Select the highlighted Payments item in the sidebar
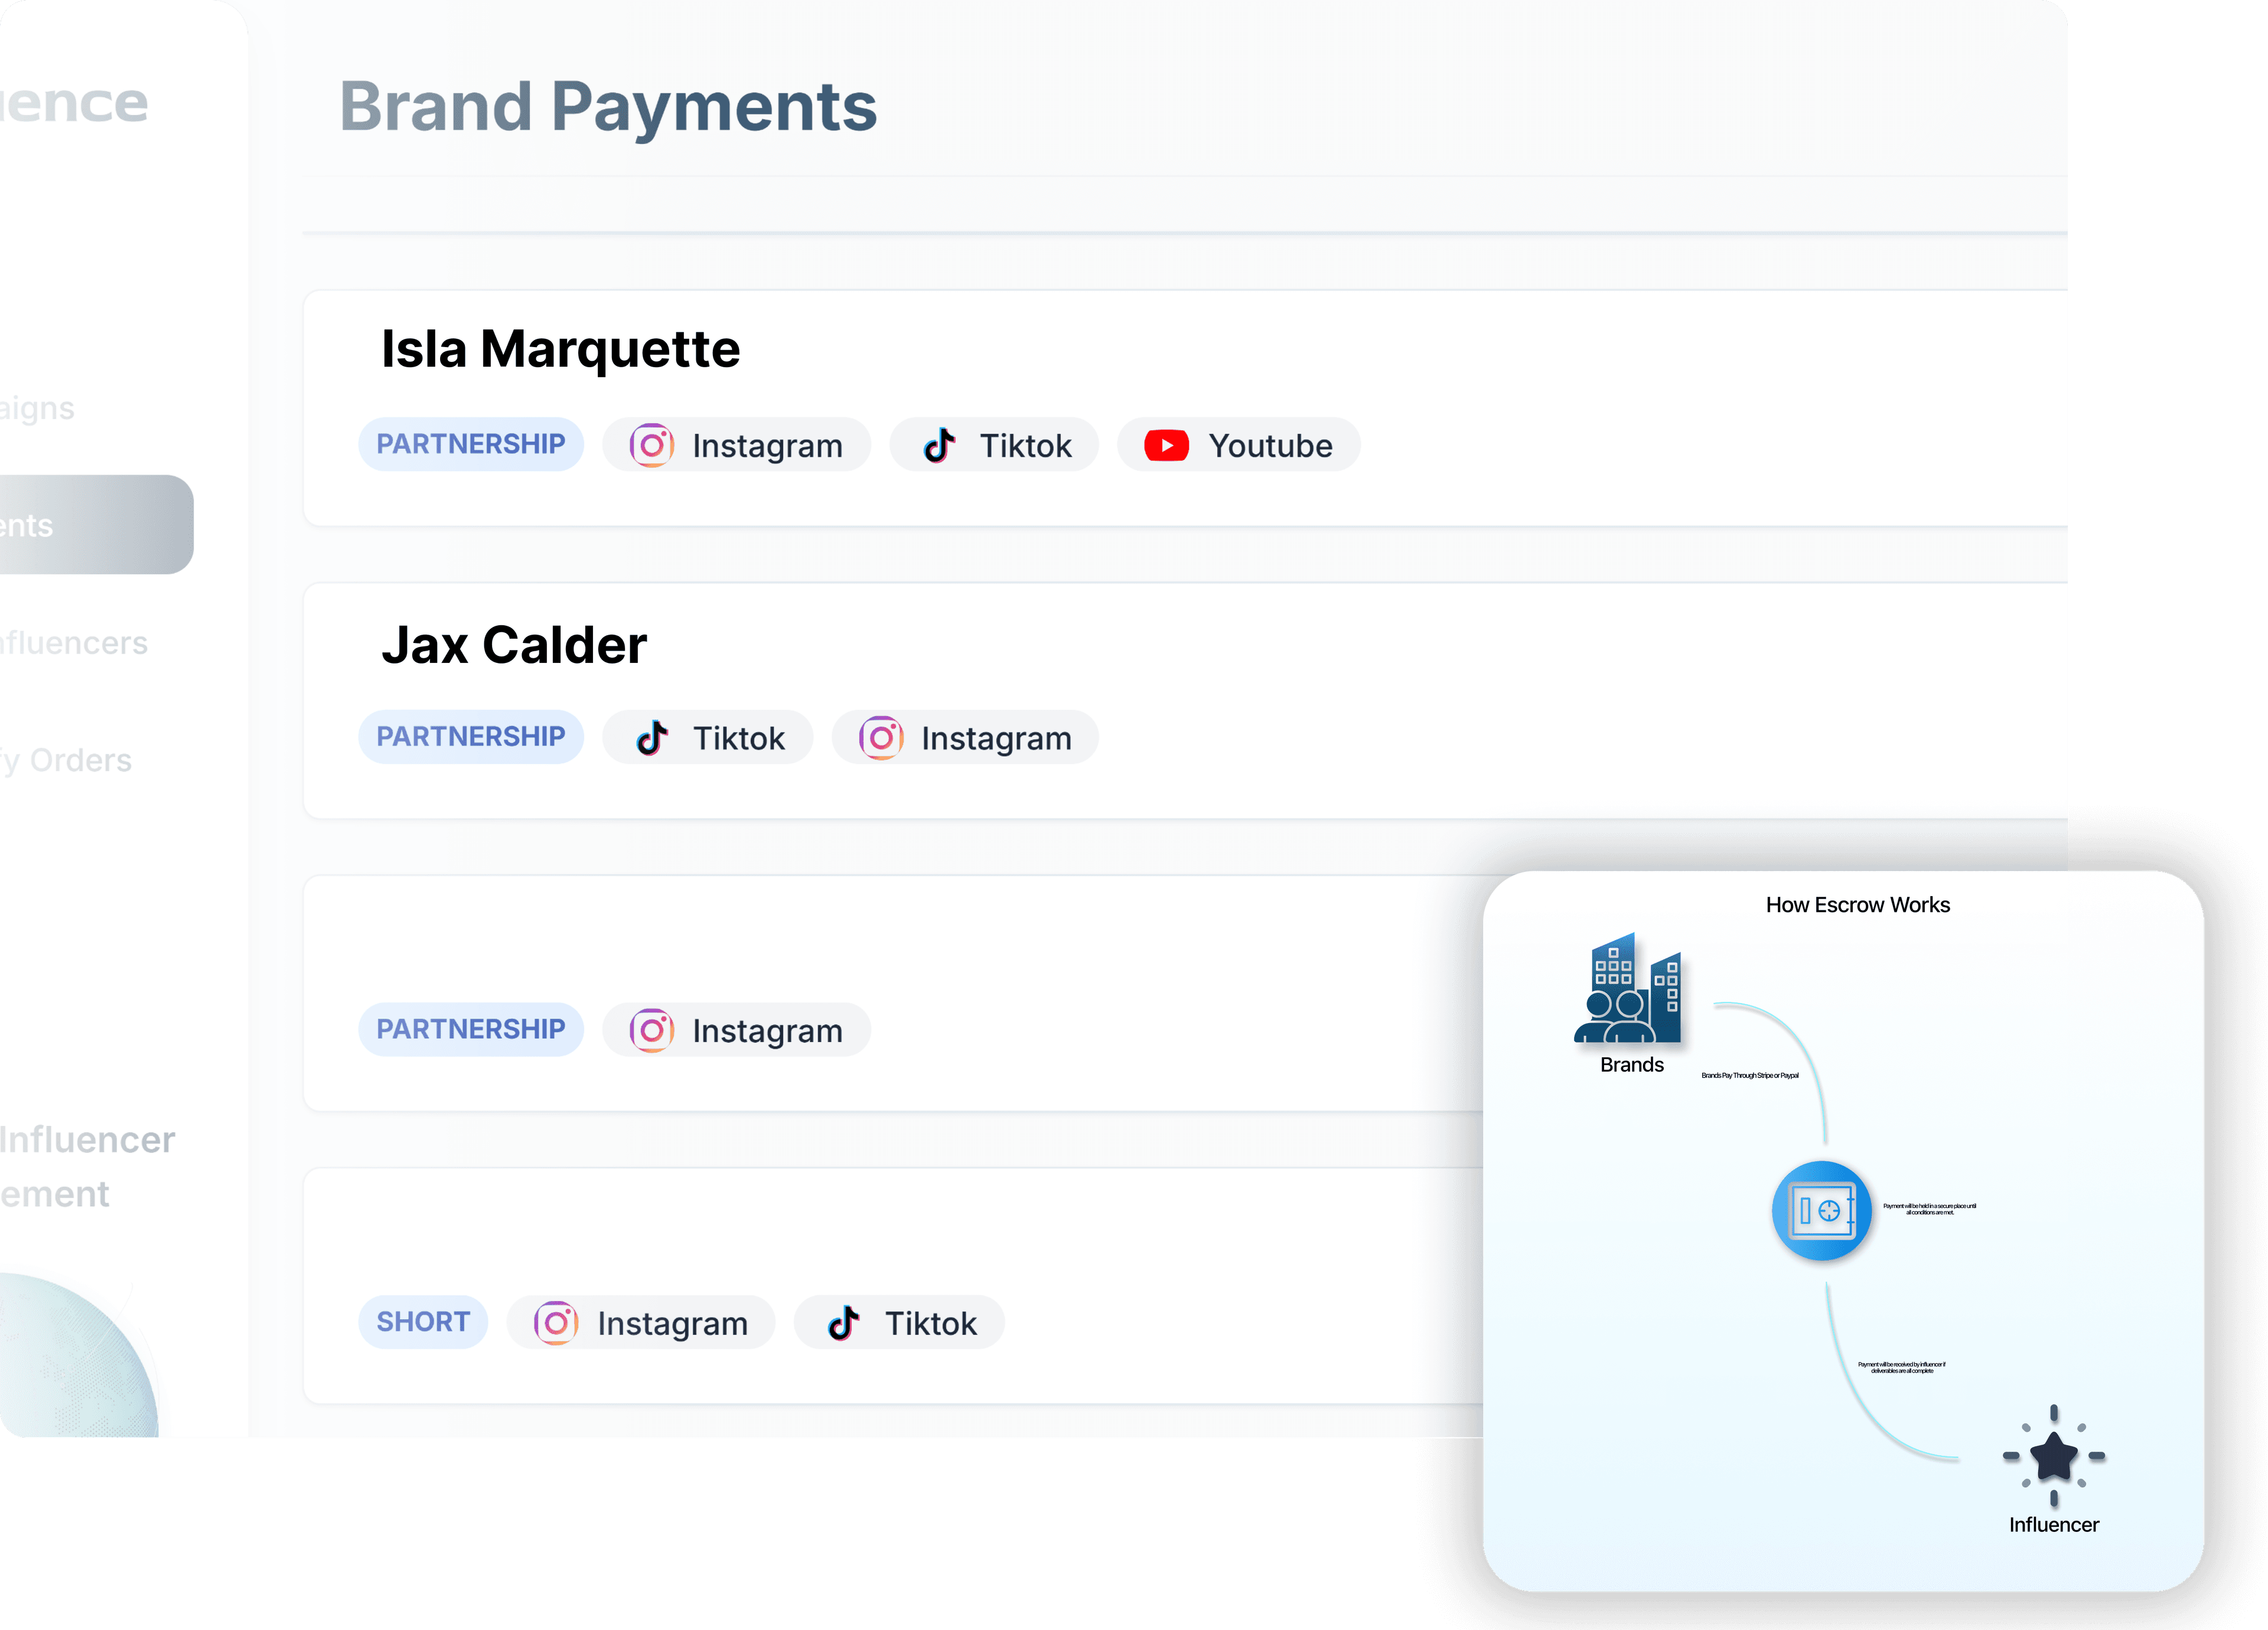The image size is (2268, 1630). pyautogui.click(x=60, y=525)
